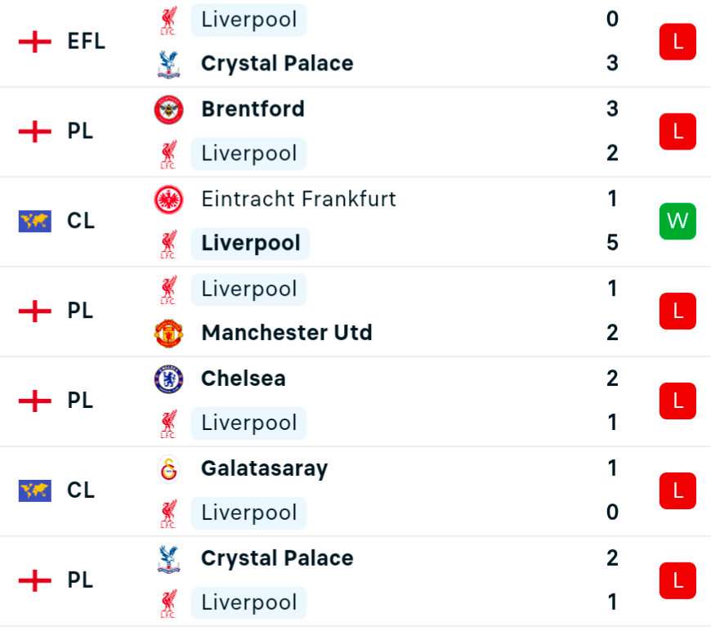The width and height of the screenshot is (711, 627).
Task: Click the Brentford team name
Action: (253, 110)
